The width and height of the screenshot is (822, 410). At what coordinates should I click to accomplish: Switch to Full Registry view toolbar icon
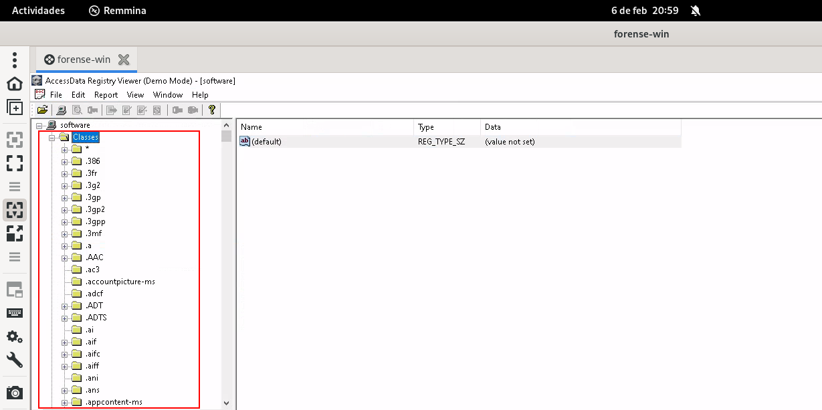pos(62,110)
